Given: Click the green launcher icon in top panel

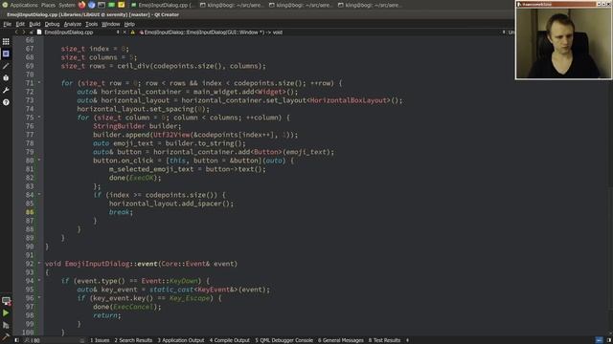Looking at the screenshot, I should [111, 5].
